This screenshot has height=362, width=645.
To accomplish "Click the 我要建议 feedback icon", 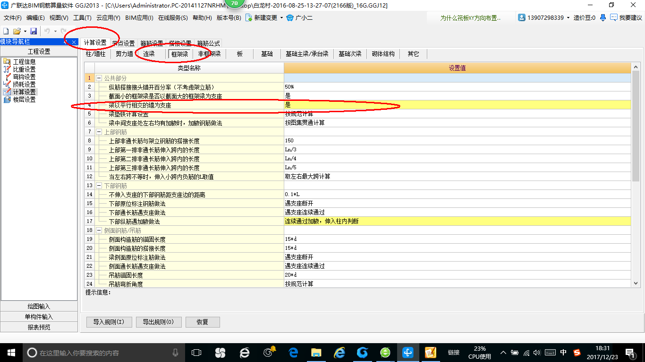I will (x=613, y=18).
